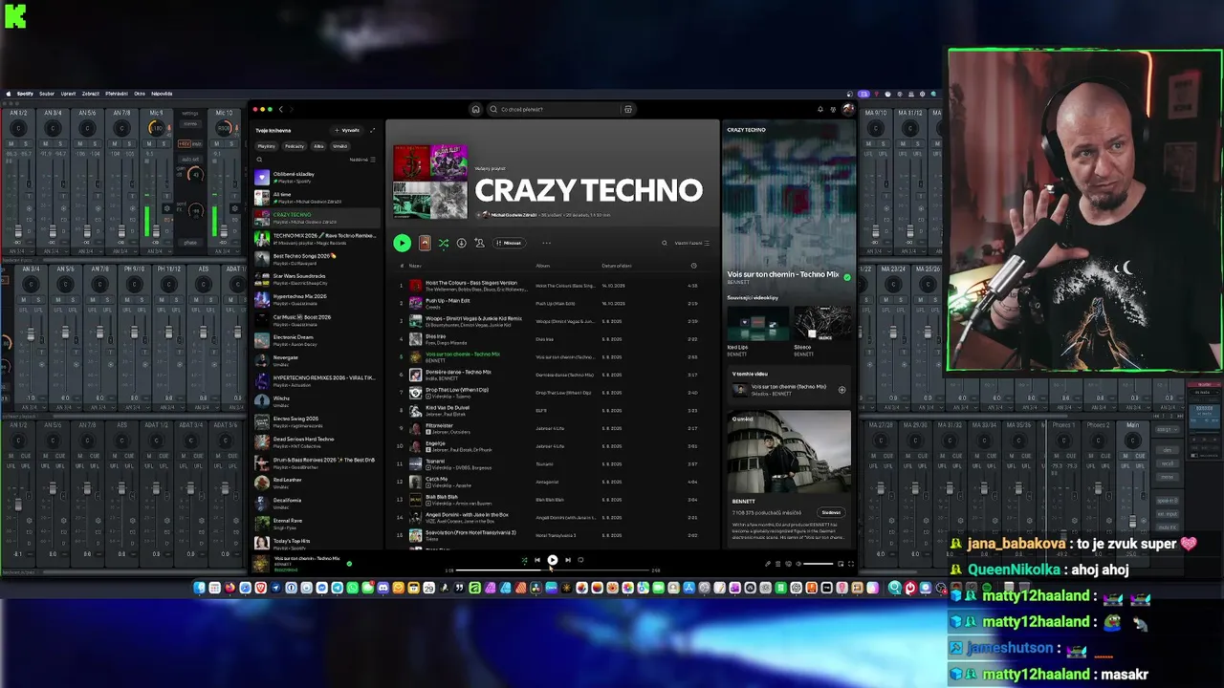Open the Nedávné library sort dropdown
1224x688 pixels.
361,160
